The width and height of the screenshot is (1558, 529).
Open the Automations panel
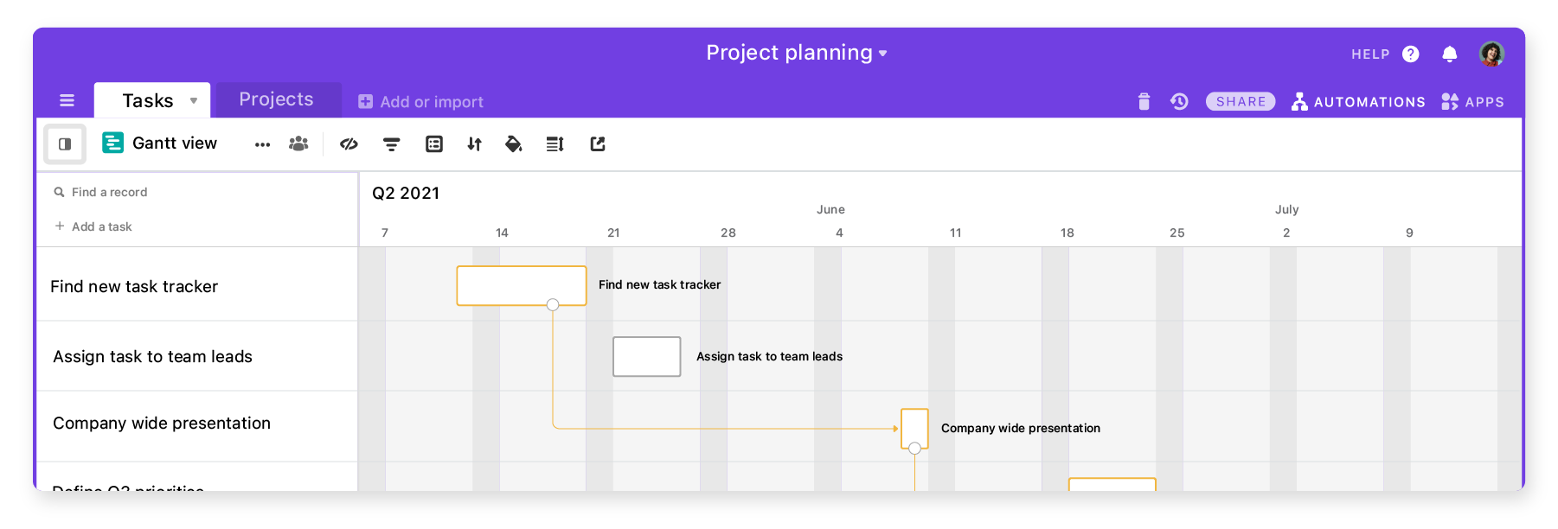(1358, 102)
